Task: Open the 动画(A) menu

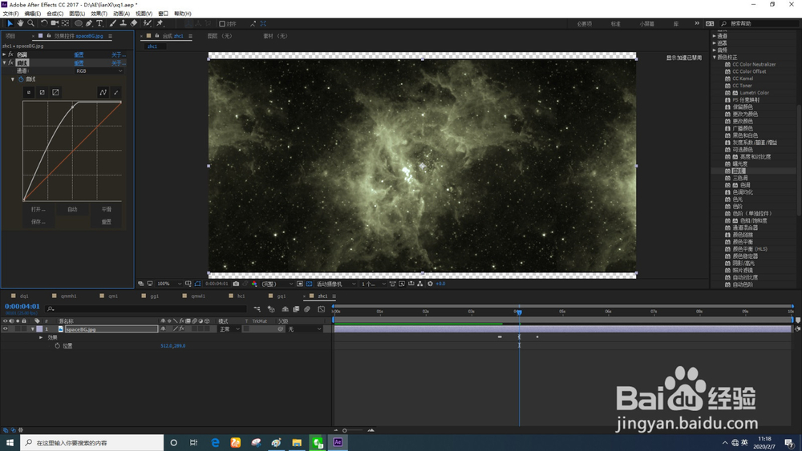Action: click(x=121, y=14)
